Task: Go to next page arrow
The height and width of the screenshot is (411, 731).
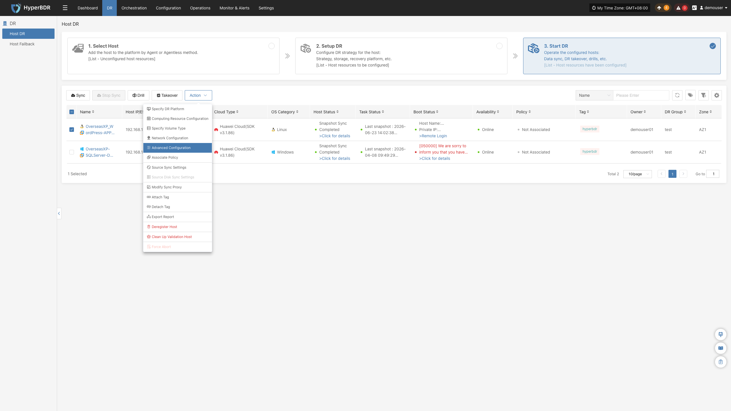Action: coord(683,174)
